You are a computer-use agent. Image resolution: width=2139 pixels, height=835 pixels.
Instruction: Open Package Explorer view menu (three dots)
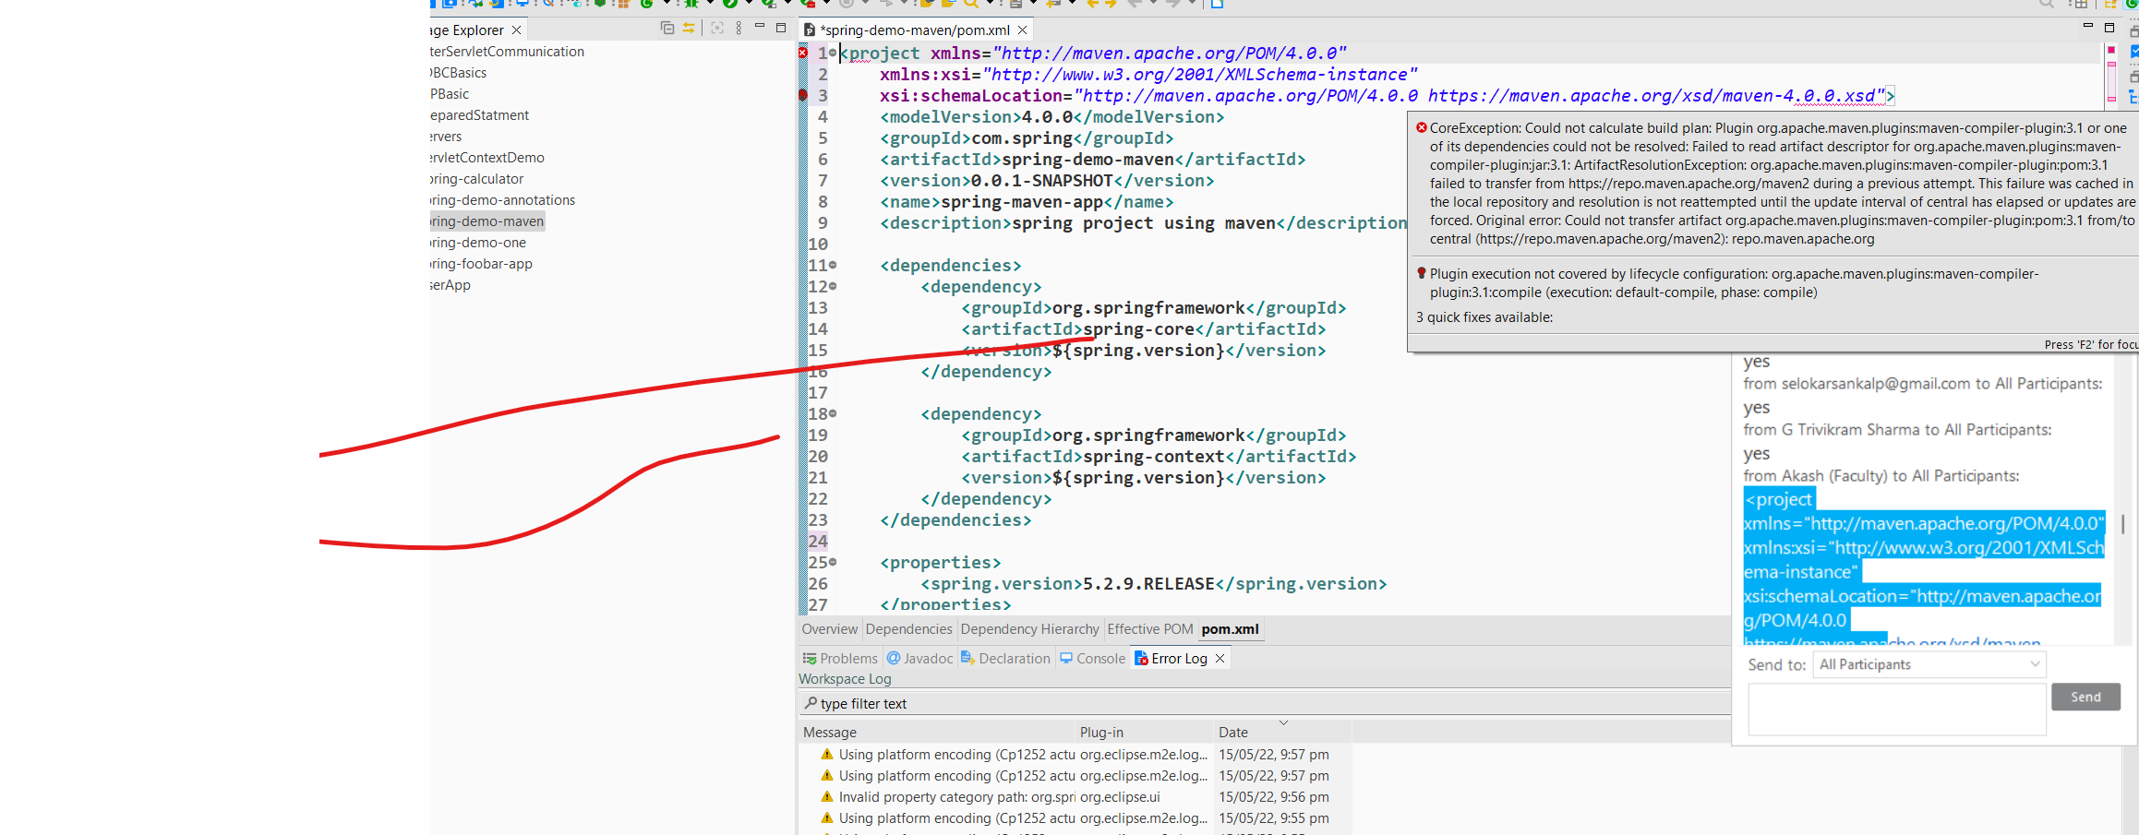click(x=739, y=29)
